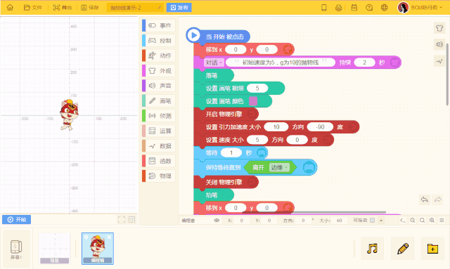Image resolution: width=450 pixels, height=269 pixels.
Task: Click the user avatar picture
Action: point(403,8)
